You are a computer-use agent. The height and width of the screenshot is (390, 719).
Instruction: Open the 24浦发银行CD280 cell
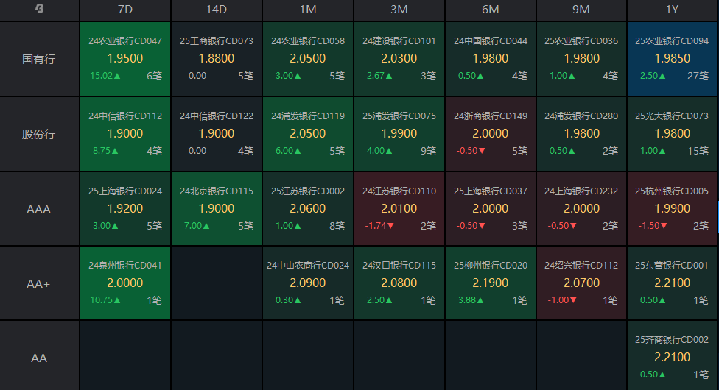581,134
